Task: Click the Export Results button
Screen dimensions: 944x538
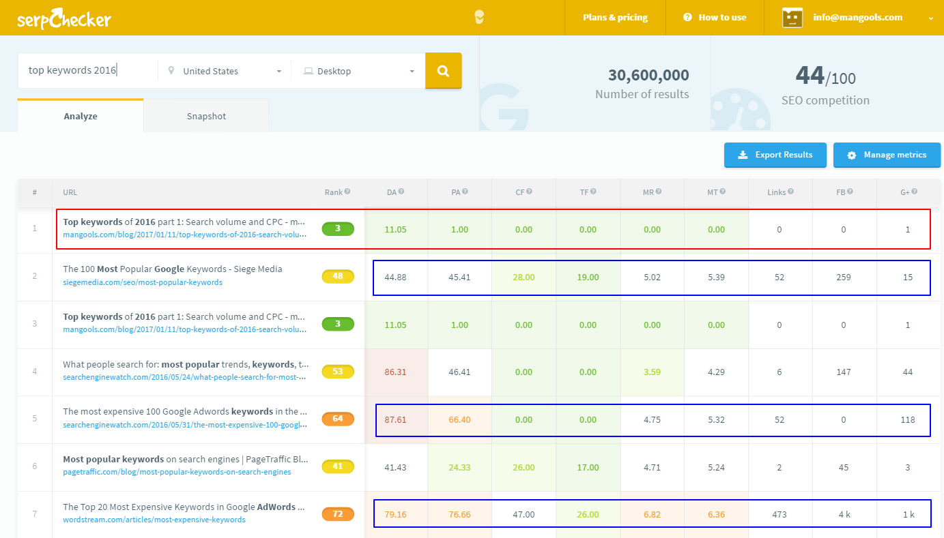Action: (x=775, y=155)
